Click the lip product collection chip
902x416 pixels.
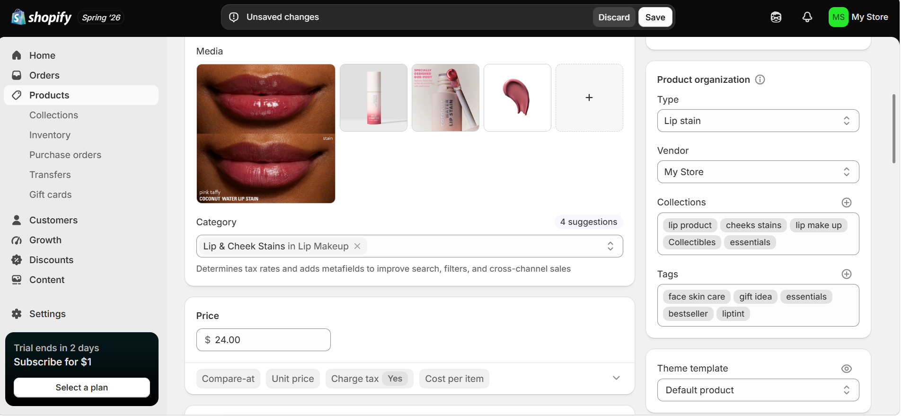click(690, 225)
